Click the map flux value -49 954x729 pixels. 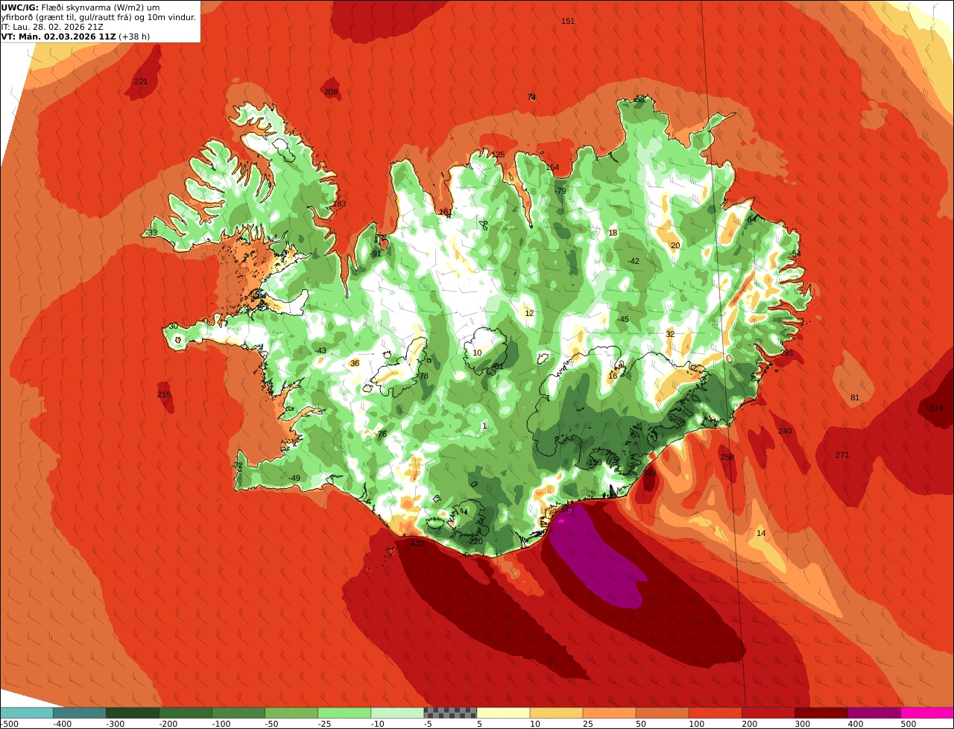(x=294, y=478)
